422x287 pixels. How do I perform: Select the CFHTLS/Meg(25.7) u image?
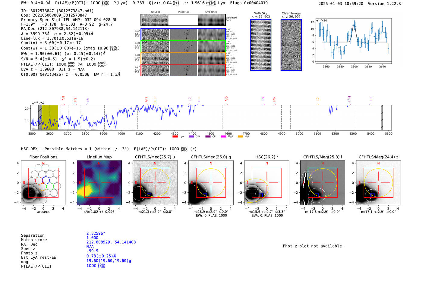[x=155, y=182]
